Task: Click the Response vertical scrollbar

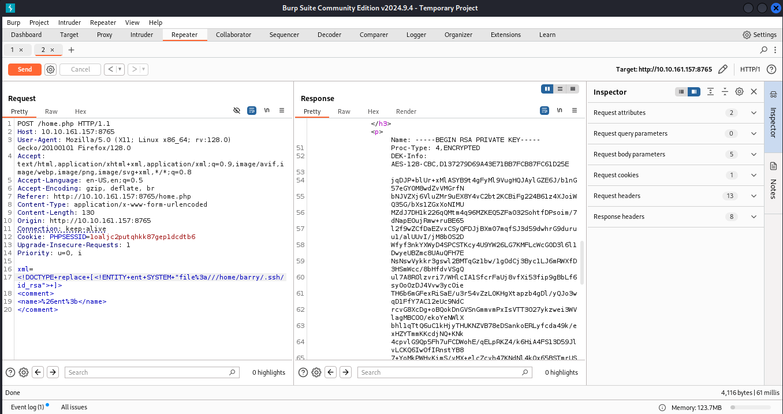Action: click(581, 263)
